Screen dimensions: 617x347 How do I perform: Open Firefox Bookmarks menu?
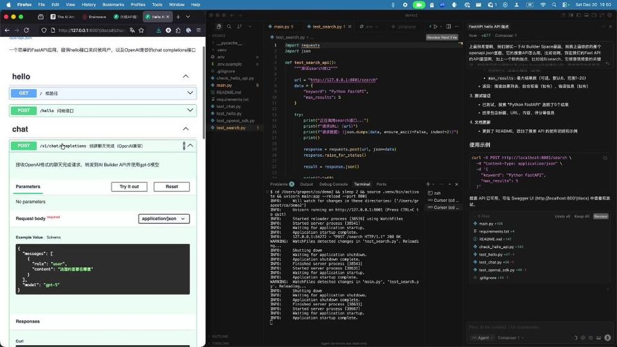113,4
